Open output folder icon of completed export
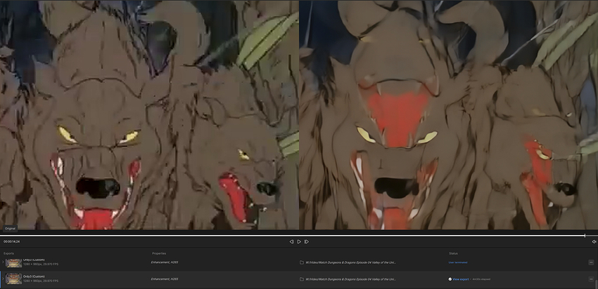 pyautogui.click(x=302, y=279)
